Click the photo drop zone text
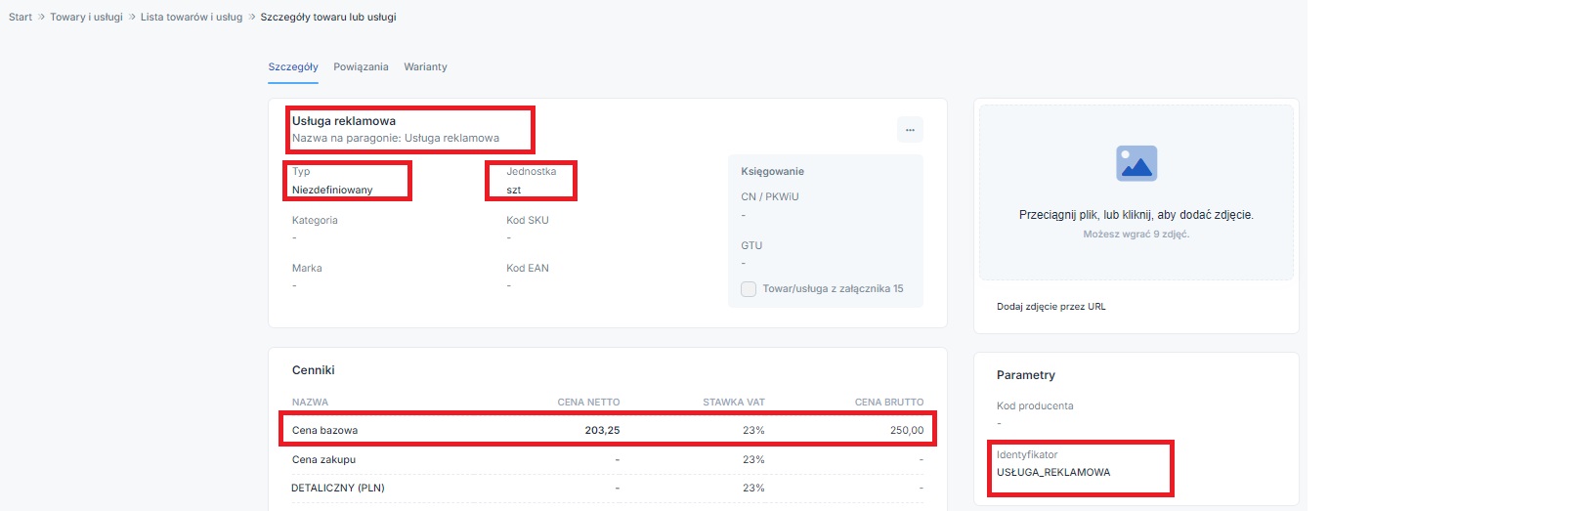The image size is (1586, 511). tap(1136, 215)
